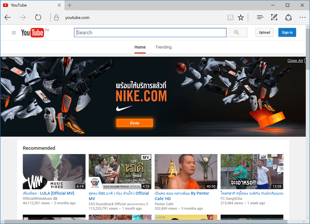This screenshot has width=310, height=224.
Task: Click the '44,112,201 views' text
Action: 36,203
